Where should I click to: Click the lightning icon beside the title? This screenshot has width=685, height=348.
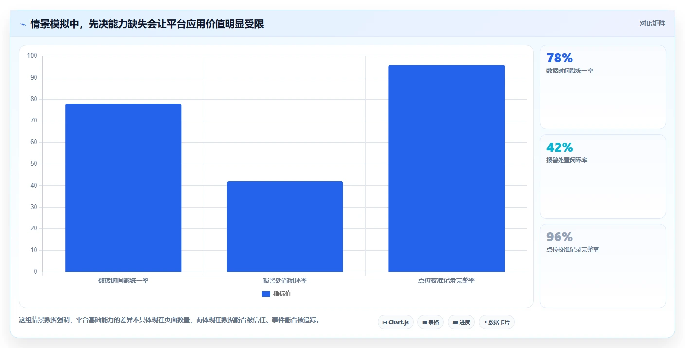pyautogui.click(x=23, y=24)
